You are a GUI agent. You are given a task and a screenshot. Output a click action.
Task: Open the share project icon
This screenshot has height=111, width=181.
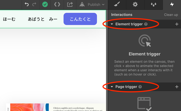coord(70,4)
